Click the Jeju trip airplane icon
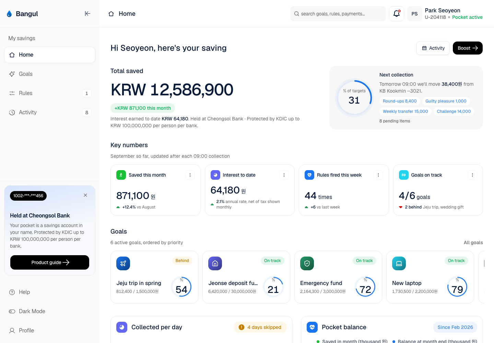Viewport: 494px width, 343px height. click(123, 263)
